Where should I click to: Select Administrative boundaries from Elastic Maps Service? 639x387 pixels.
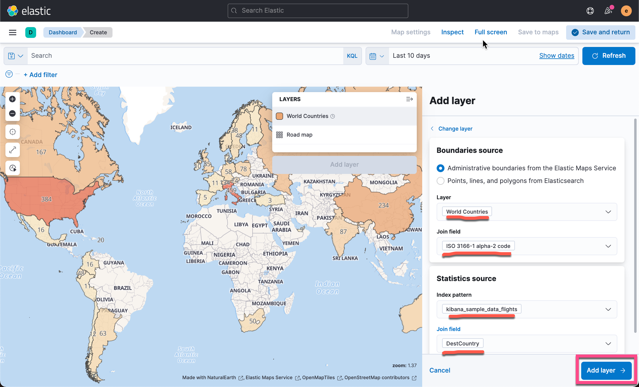pos(440,168)
